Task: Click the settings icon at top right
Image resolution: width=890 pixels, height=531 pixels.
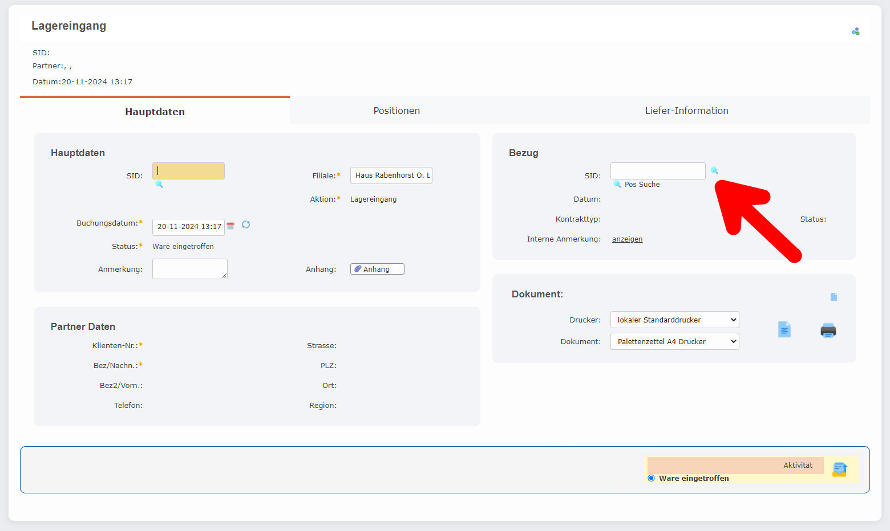Action: (855, 31)
